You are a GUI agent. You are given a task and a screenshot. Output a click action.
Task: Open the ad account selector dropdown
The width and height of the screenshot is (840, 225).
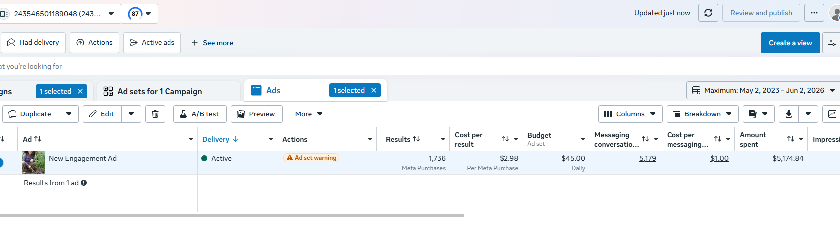pos(60,14)
